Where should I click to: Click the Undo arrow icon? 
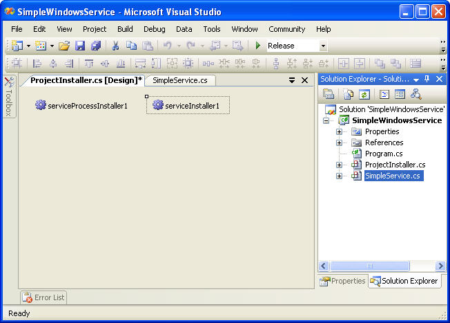pyautogui.click(x=167, y=46)
